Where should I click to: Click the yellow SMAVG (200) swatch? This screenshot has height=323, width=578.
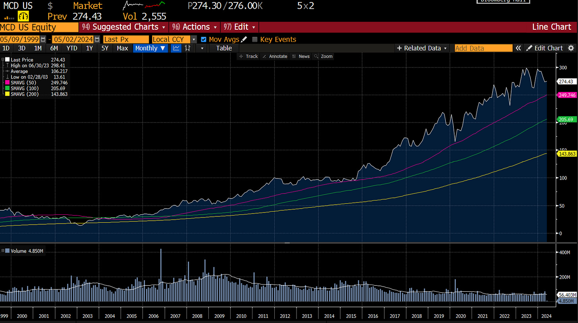[x=8, y=94]
